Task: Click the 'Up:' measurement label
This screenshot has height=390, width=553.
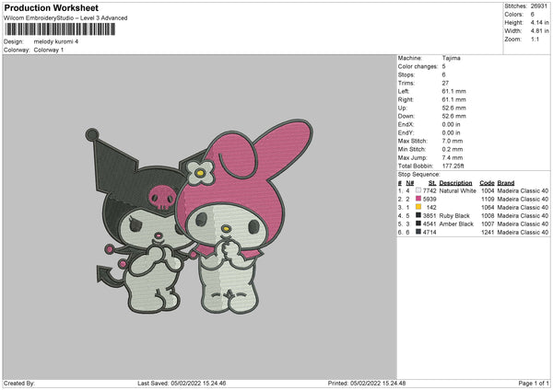Action: [x=403, y=108]
